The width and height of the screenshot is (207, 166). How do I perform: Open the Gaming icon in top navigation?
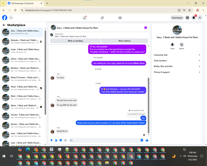[120, 18]
